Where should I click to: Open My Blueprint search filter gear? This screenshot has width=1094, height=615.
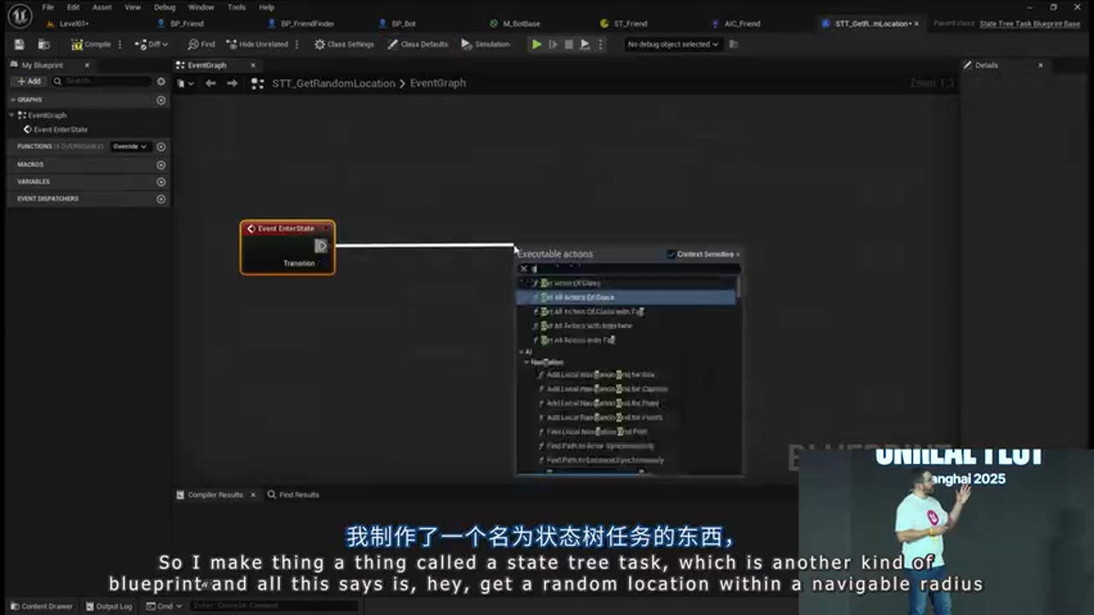coord(161,80)
